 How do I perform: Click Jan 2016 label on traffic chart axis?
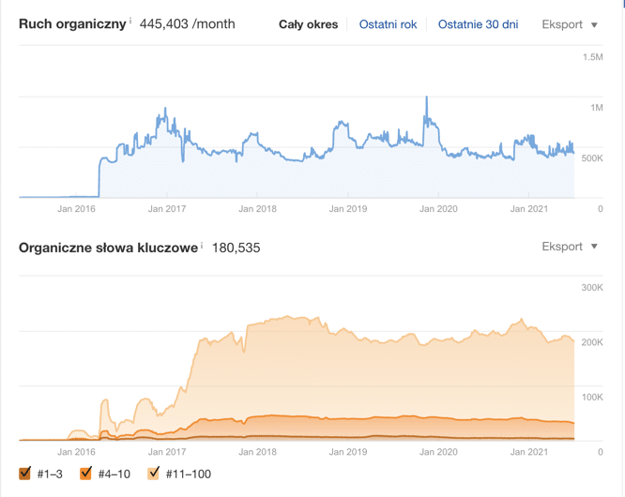[x=76, y=209]
